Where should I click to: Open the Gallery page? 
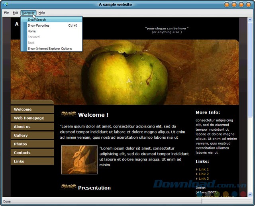(x=32, y=135)
